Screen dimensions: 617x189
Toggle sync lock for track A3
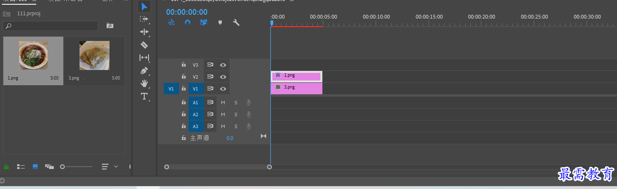210,126
